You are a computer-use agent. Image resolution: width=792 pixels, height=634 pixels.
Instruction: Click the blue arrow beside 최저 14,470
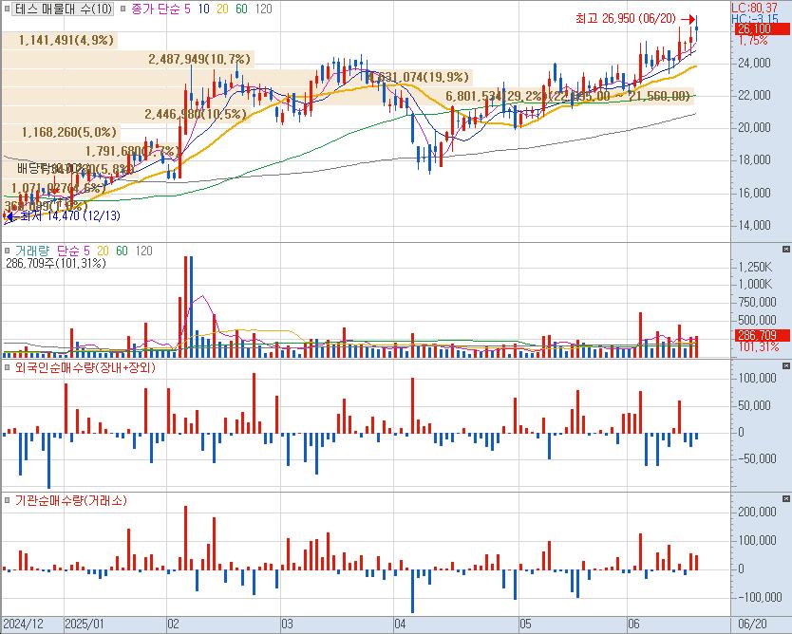9,215
